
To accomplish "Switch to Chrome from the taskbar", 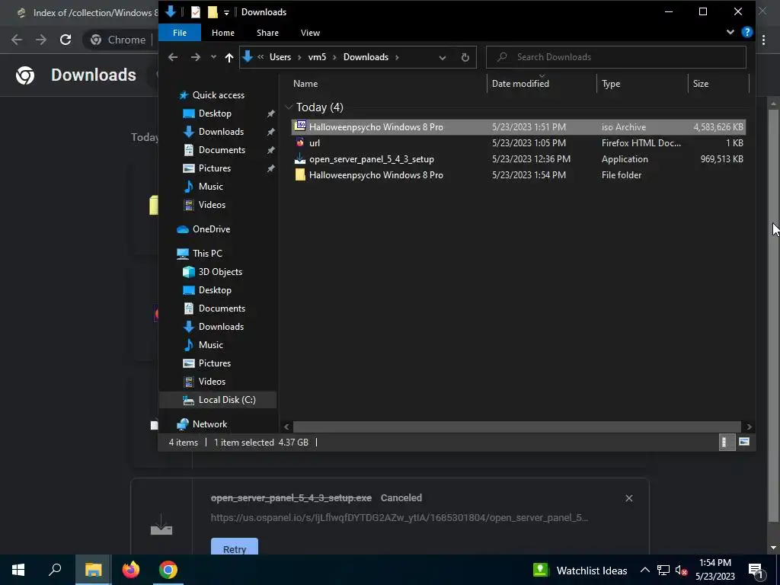I will [168, 570].
